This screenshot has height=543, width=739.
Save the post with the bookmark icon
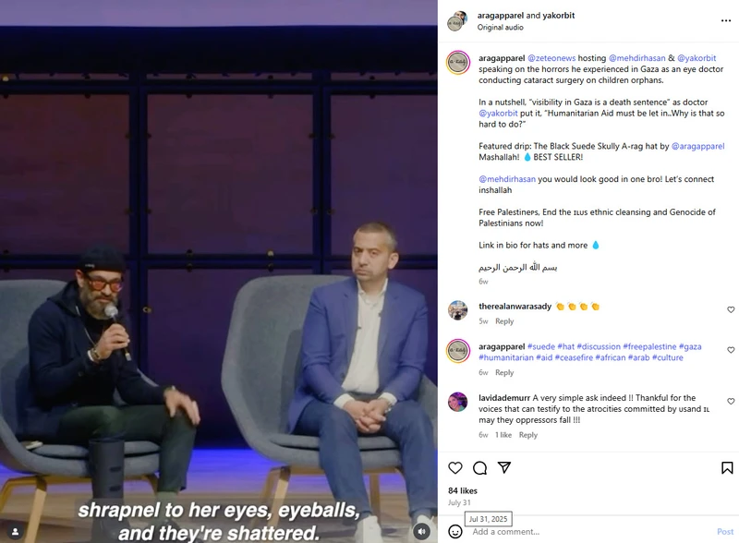coord(727,467)
